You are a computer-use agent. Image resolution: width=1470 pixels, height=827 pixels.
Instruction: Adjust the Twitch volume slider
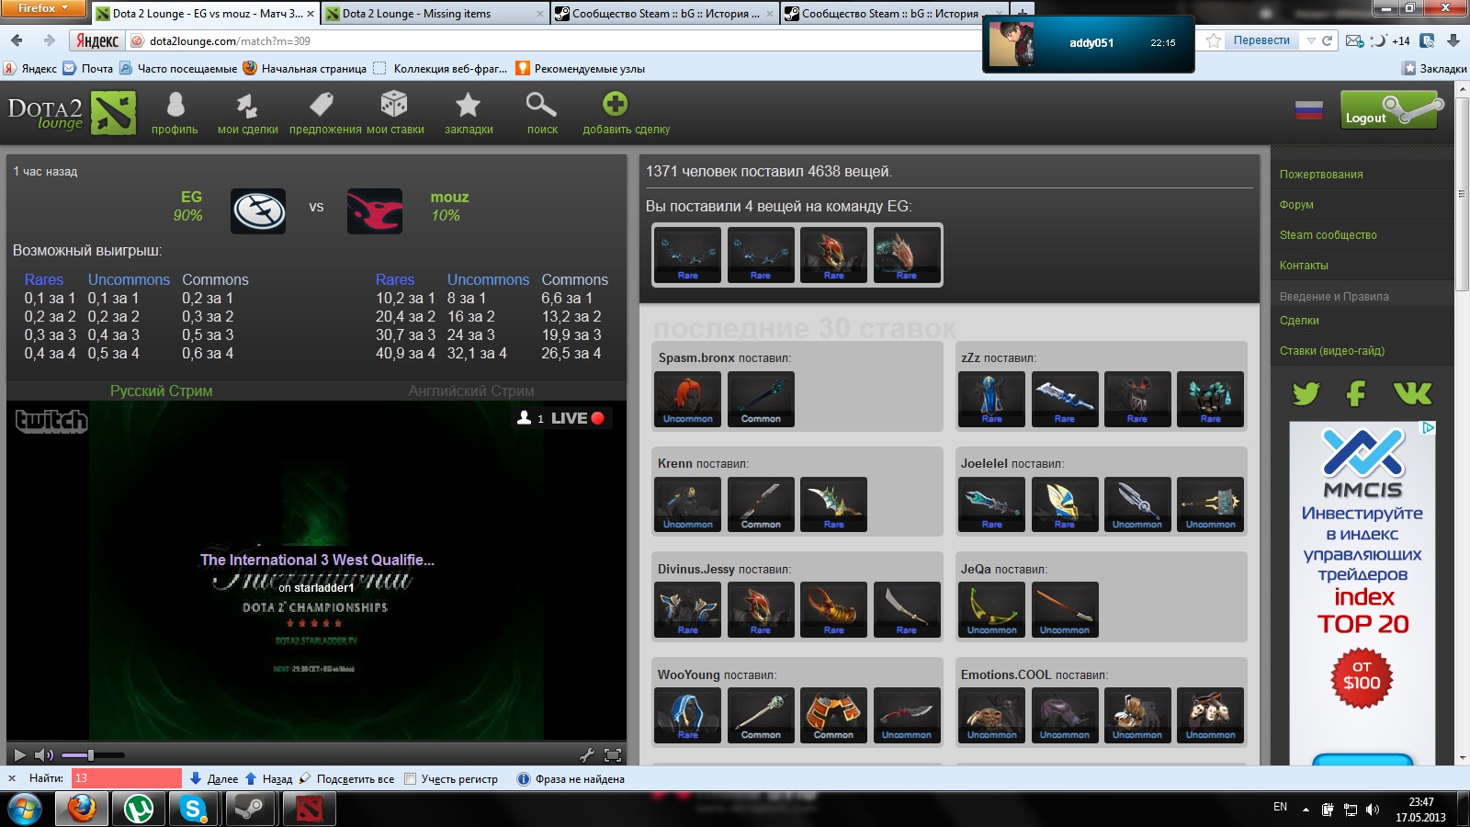click(92, 755)
